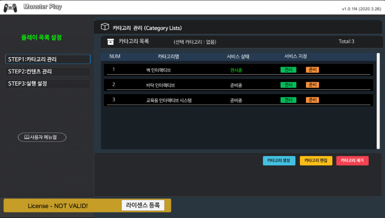This screenshot has height=218, width=385.
Task: Click the 플레이 목록 설정 heading
Action: (x=42, y=38)
